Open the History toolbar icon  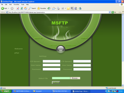pyautogui.click(x=49, y=8)
